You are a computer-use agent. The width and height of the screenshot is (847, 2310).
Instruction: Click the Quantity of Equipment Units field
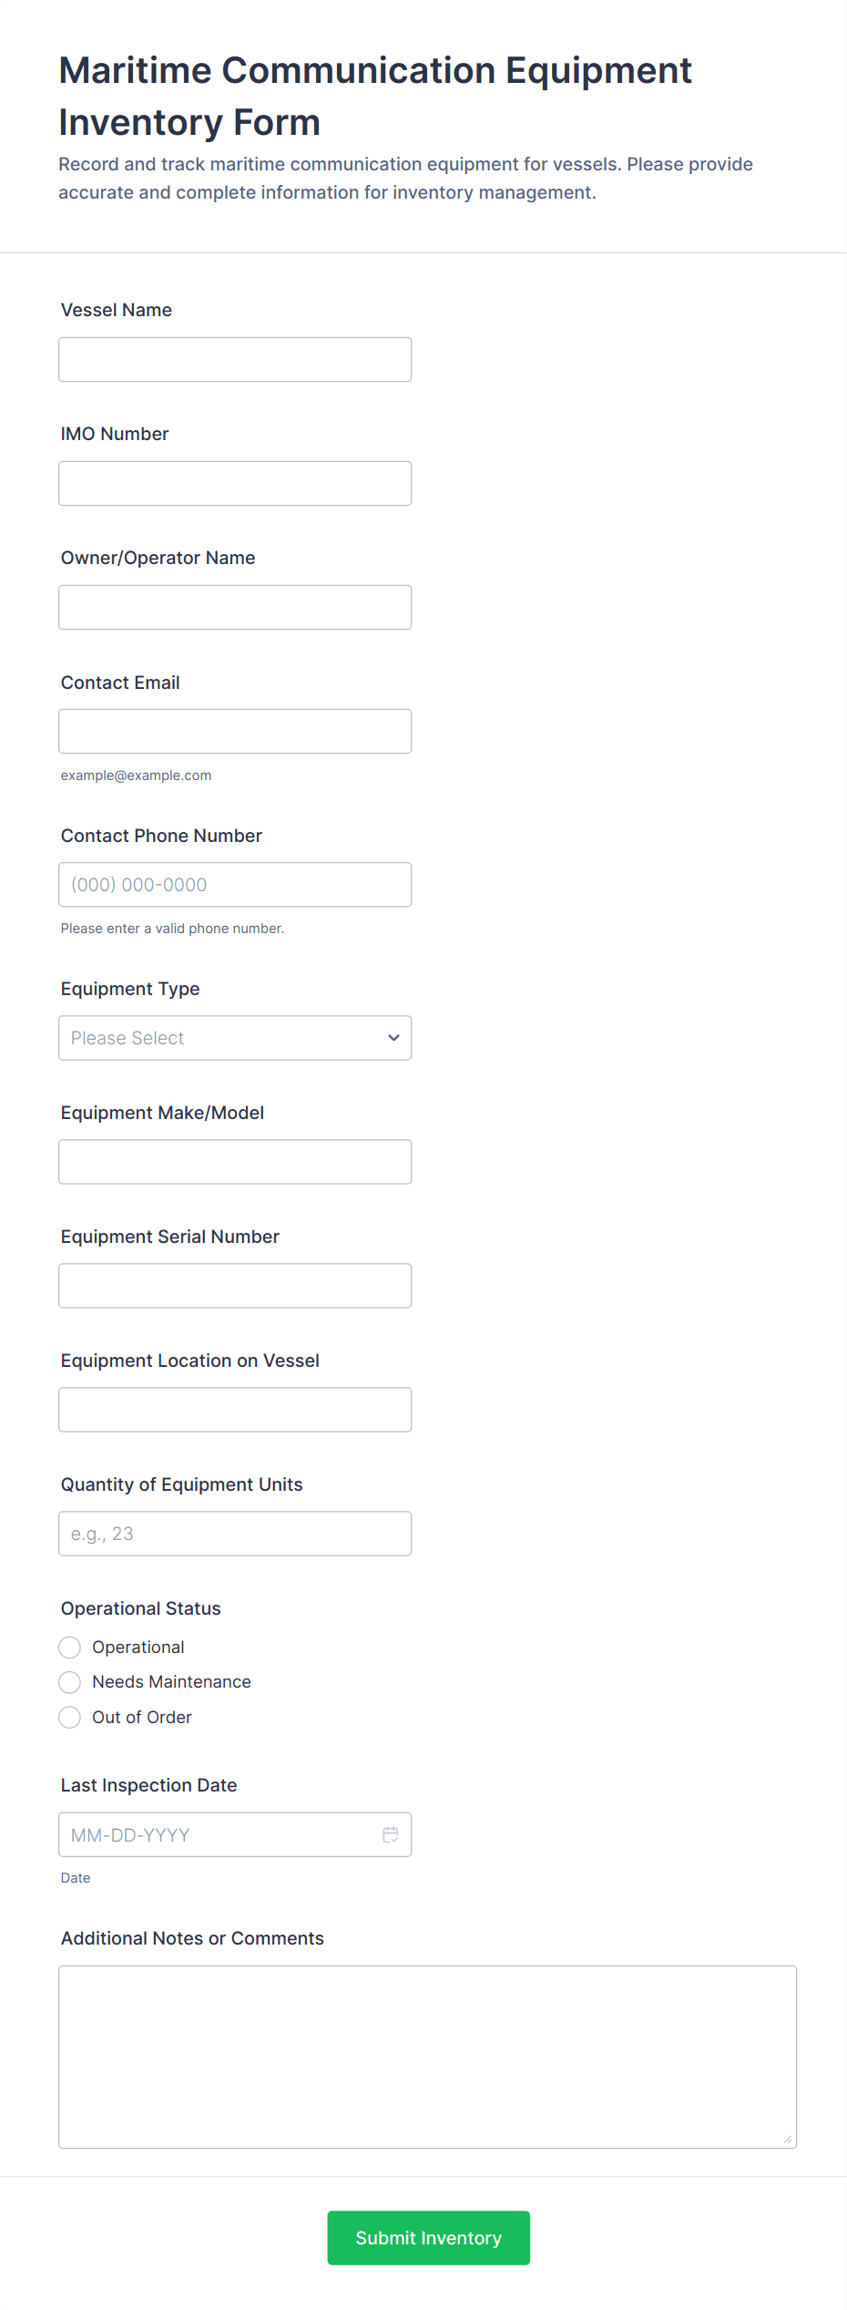pyautogui.click(x=235, y=1534)
